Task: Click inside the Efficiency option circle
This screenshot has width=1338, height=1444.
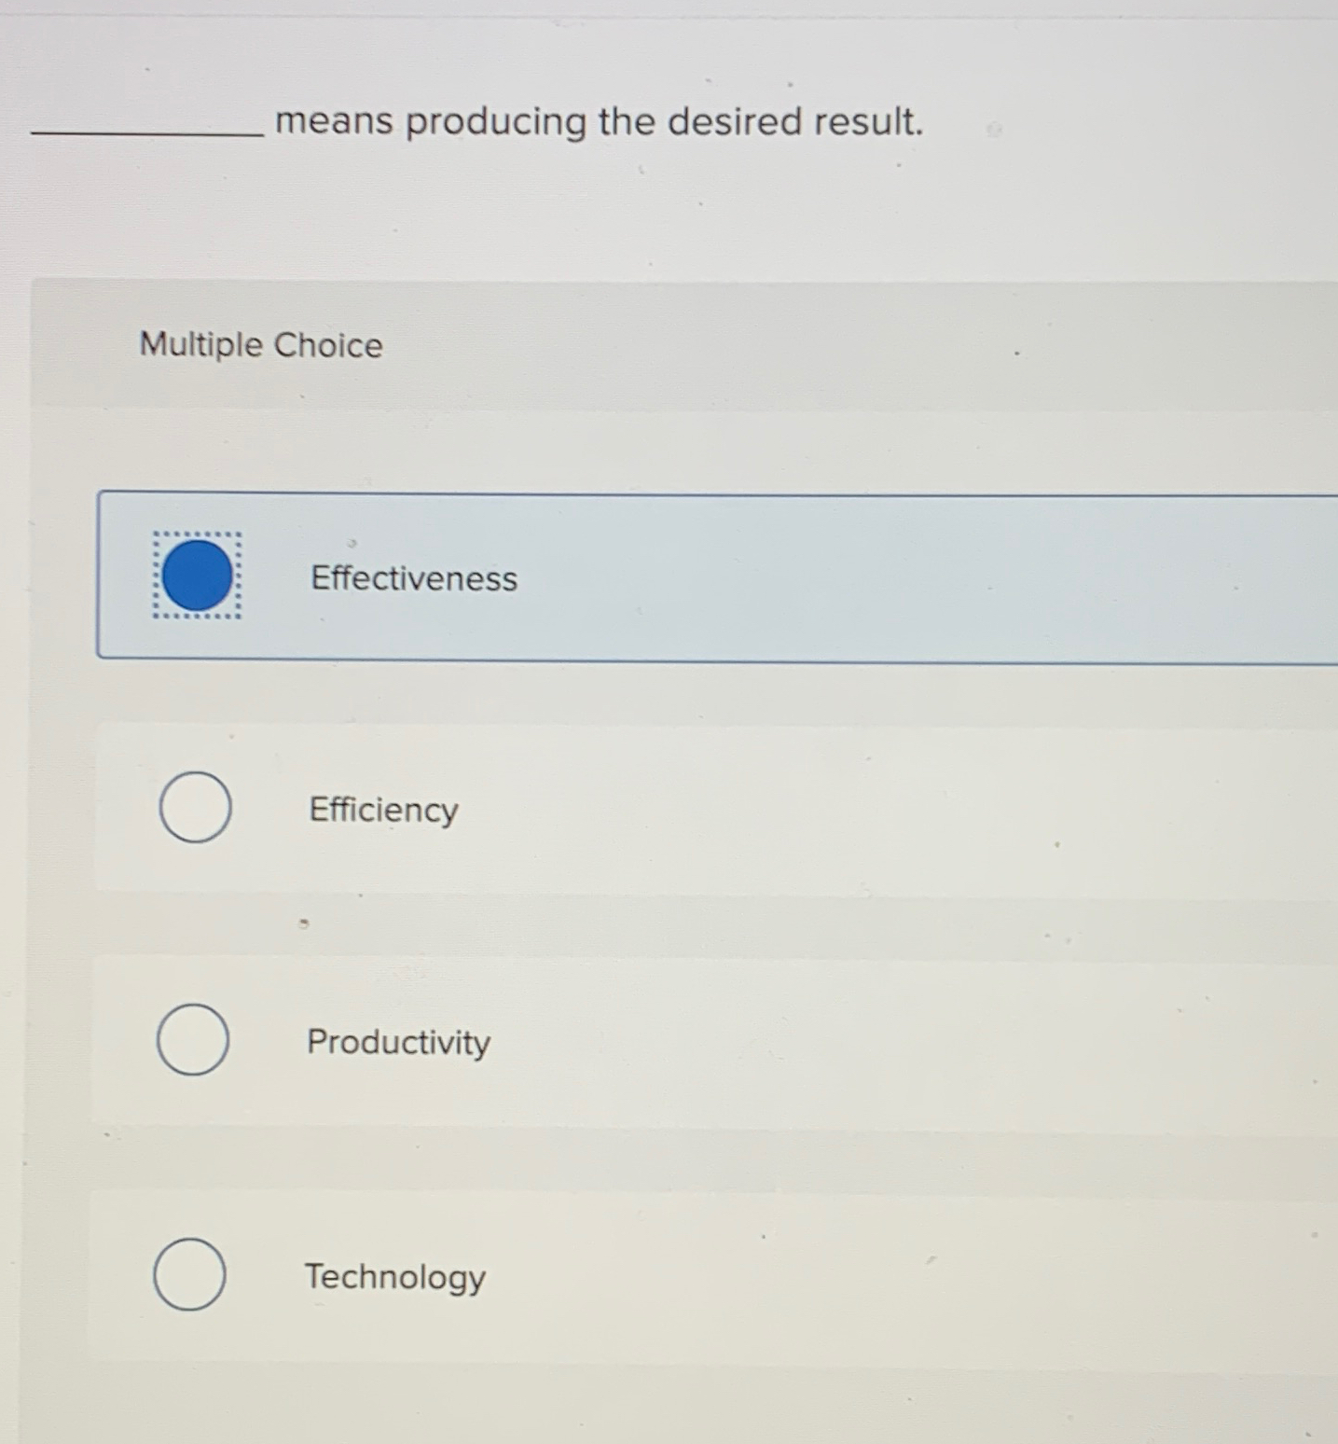Action: [194, 809]
